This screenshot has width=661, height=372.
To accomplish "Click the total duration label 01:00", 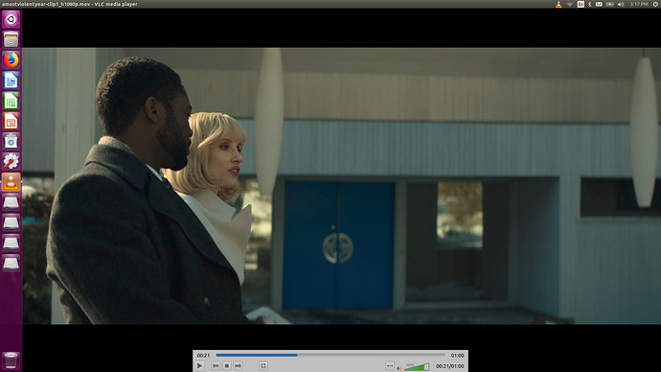I will [x=457, y=356].
